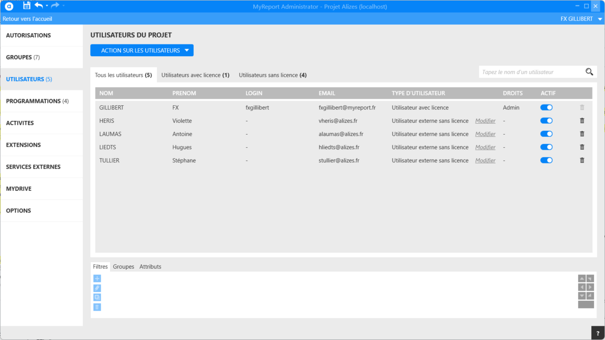
Task: Toggle active switch for LIEDTS
Action: 546,147
